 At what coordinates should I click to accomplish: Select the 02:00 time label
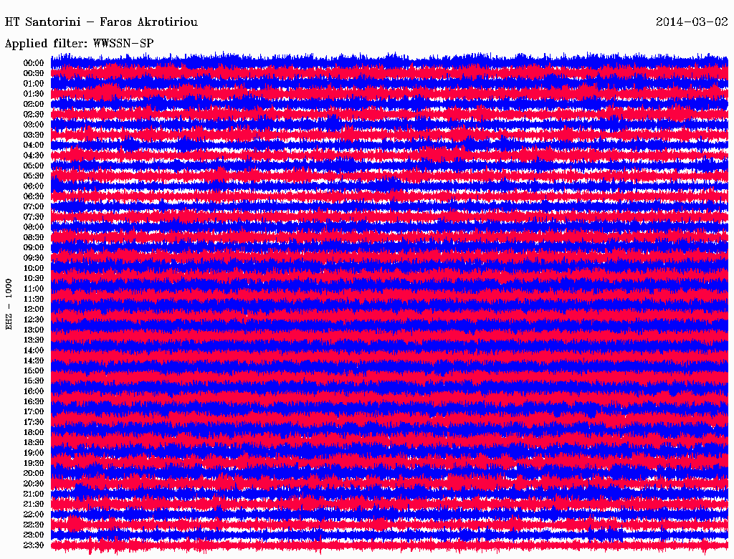tap(34, 104)
